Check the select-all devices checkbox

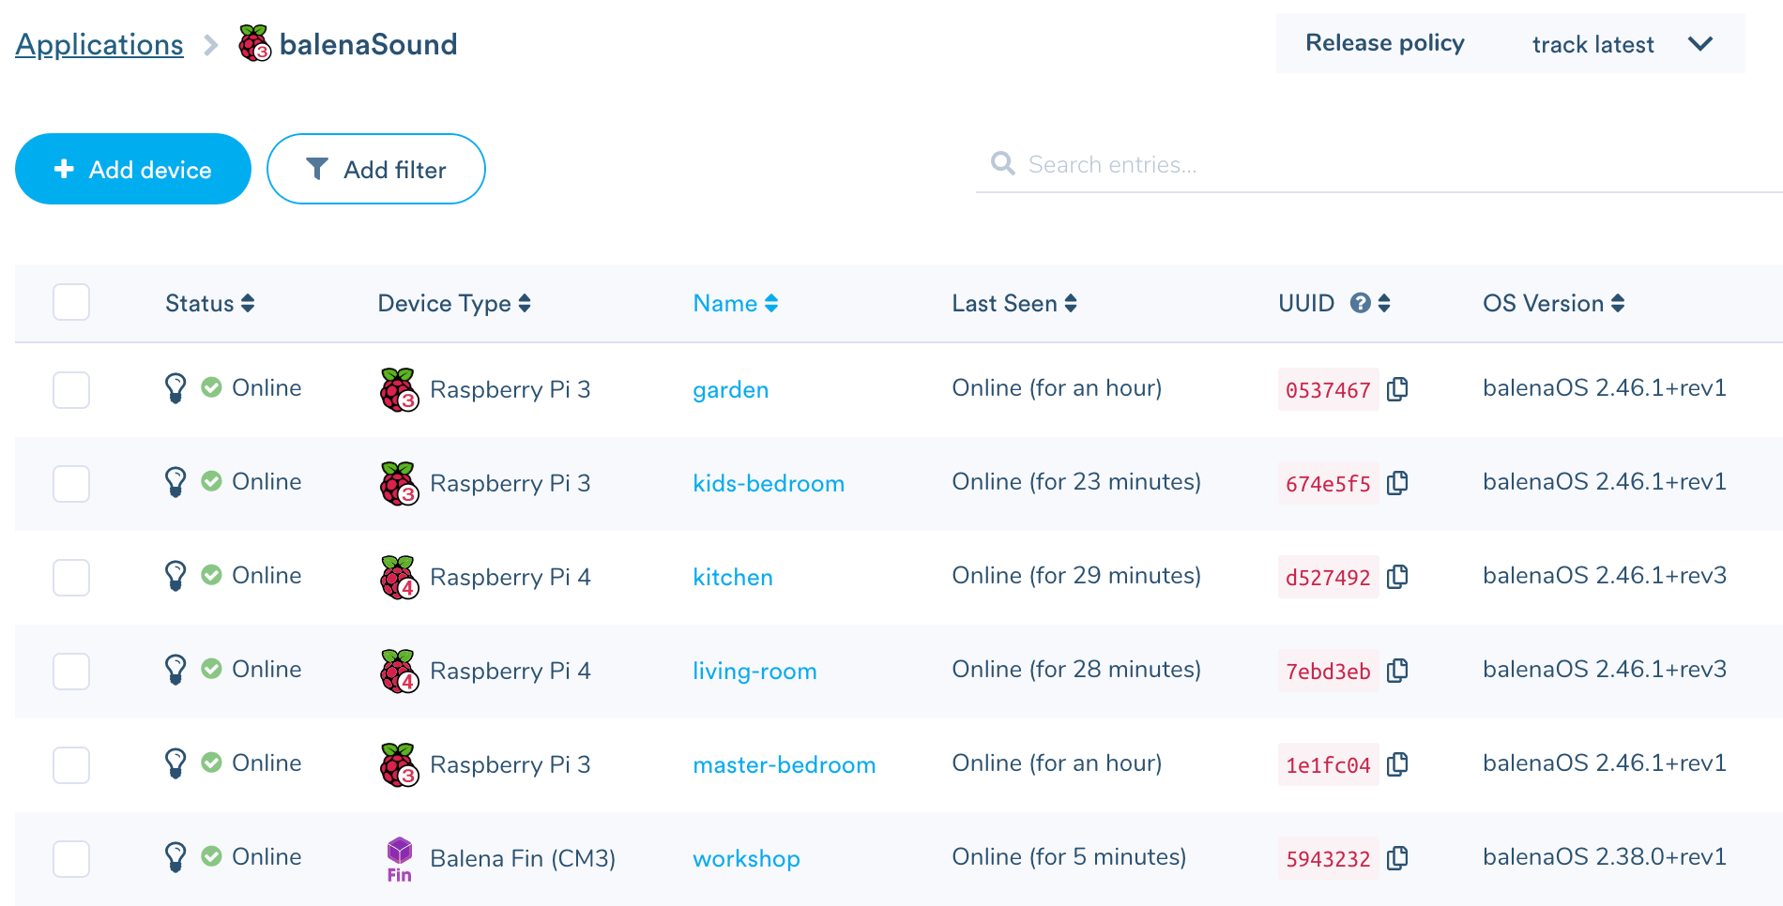point(71,302)
